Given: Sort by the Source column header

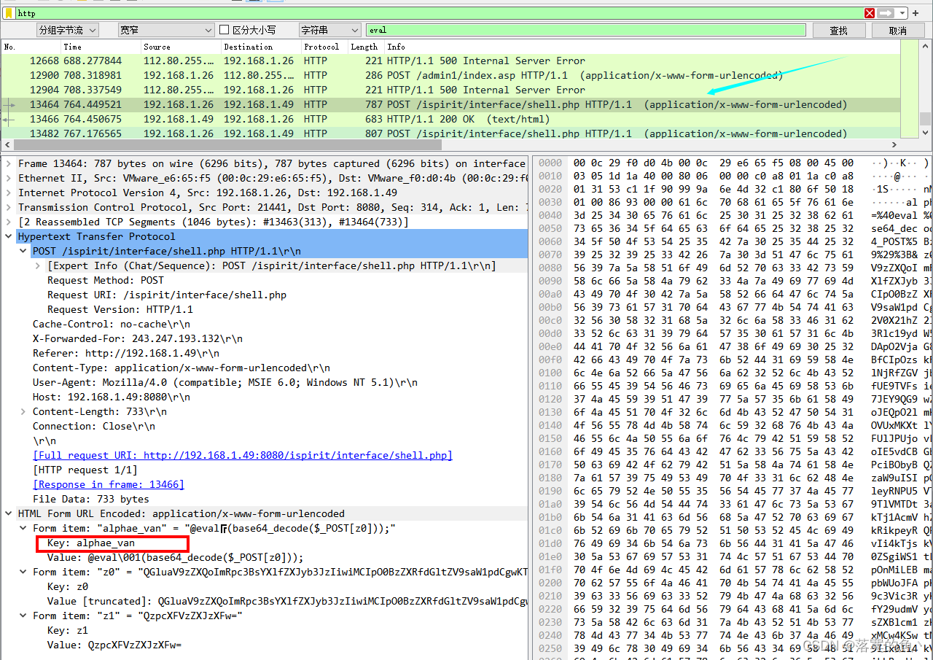Looking at the screenshot, I should (181, 47).
